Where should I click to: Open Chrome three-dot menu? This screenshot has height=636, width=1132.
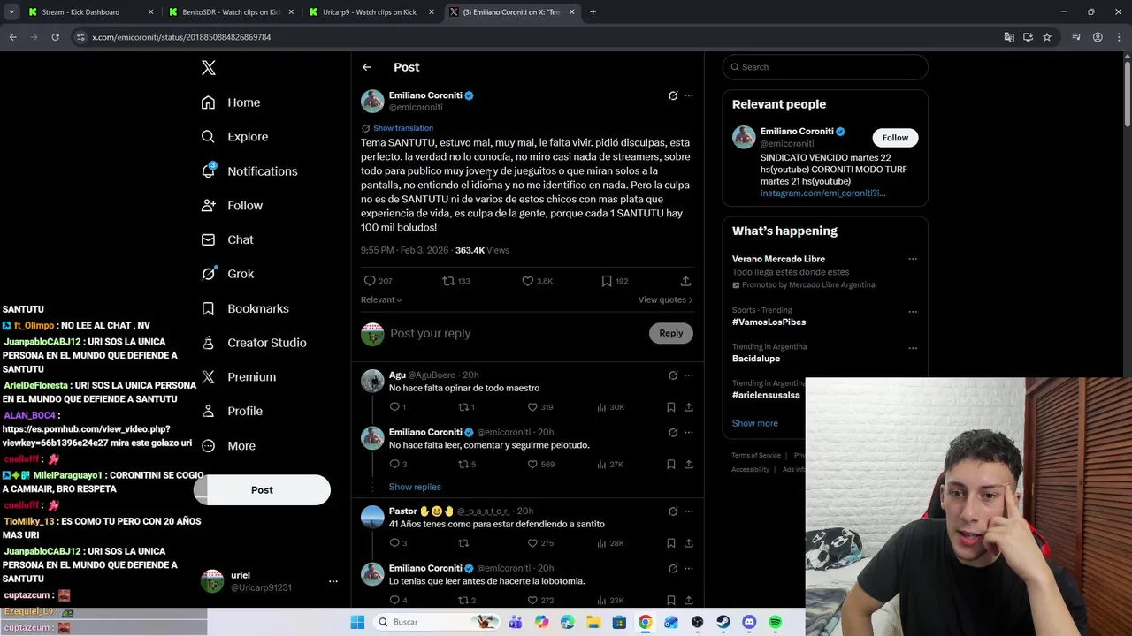(1119, 37)
